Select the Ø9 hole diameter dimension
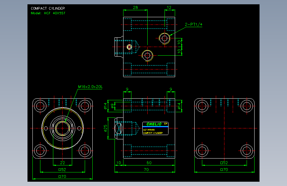The height and width of the screenshot is (186, 287). tap(113, 106)
